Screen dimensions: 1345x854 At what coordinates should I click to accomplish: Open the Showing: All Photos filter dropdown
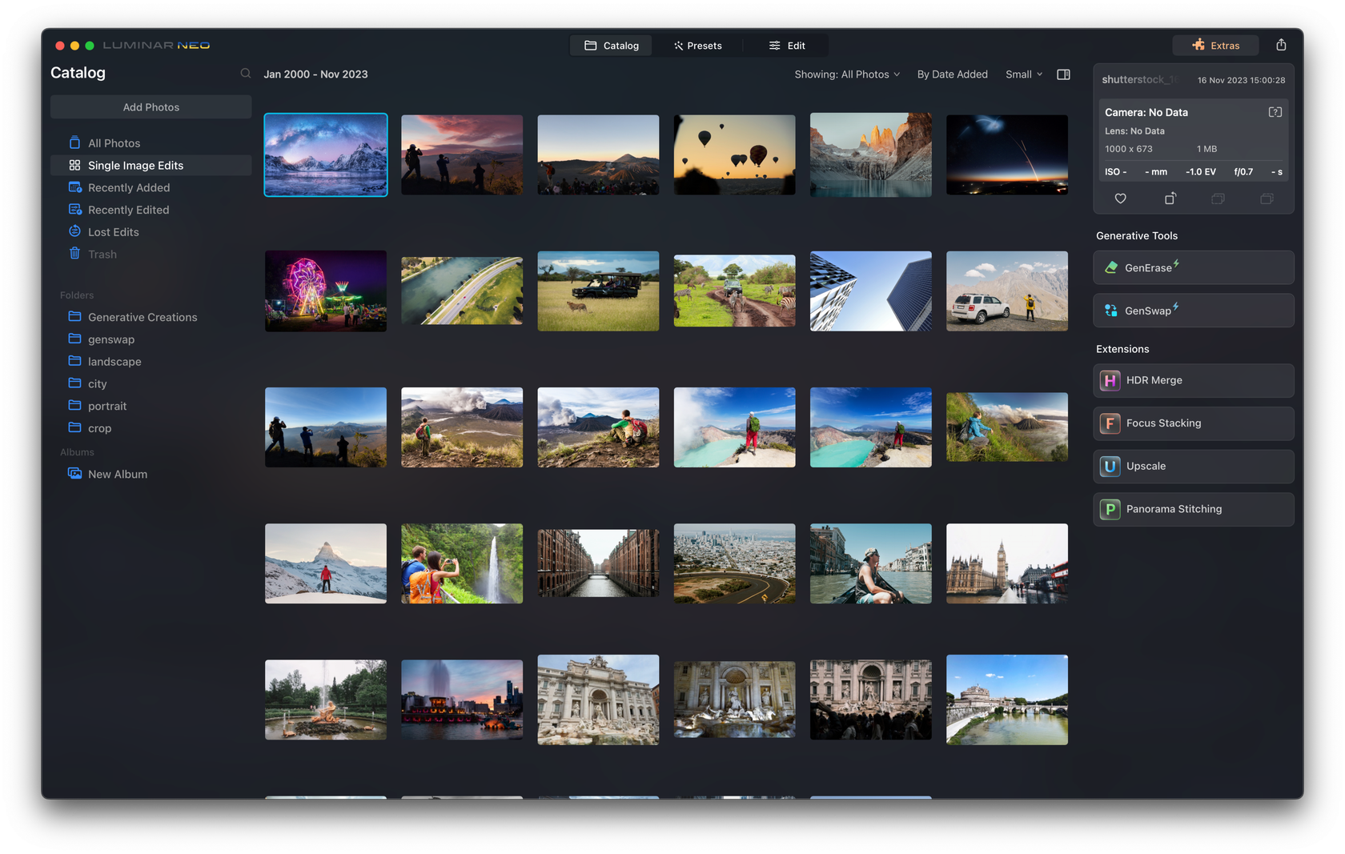point(845,74)
